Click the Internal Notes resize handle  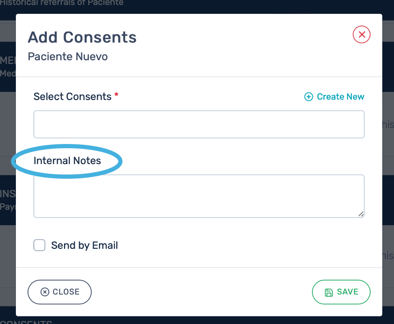[361, 214]
